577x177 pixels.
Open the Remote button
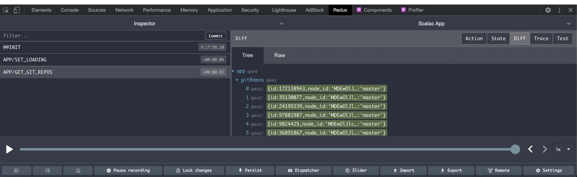click(x=499, y=170)
